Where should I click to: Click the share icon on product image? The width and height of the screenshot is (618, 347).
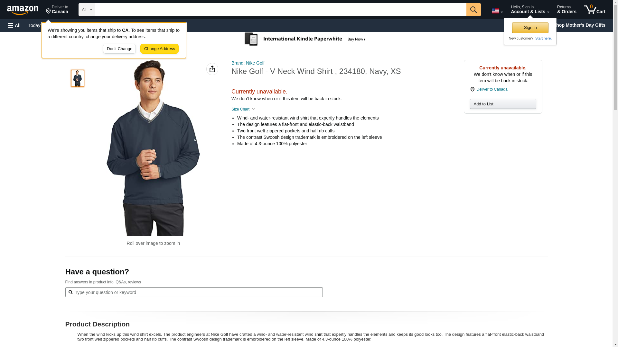pyautogui.click(x=212, y=69)
